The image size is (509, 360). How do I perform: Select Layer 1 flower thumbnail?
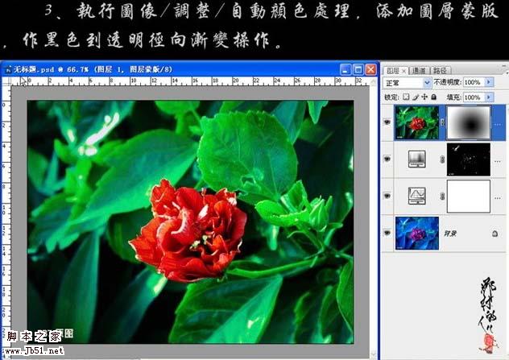click(417, 122)
